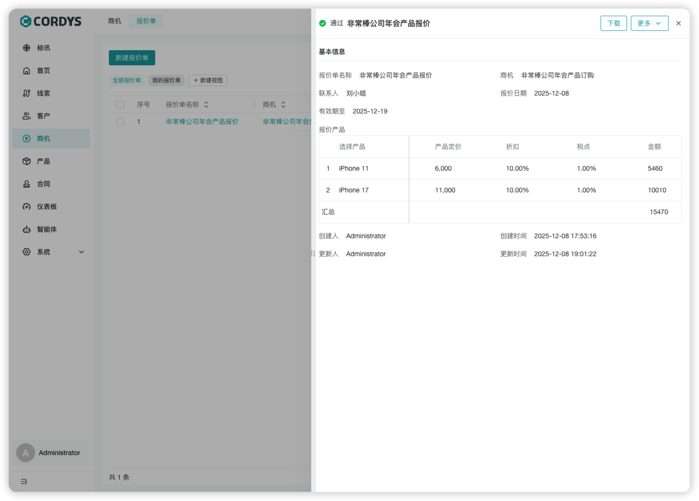Click the 标讯 target icon in sidebar

[x=27, y=48]
